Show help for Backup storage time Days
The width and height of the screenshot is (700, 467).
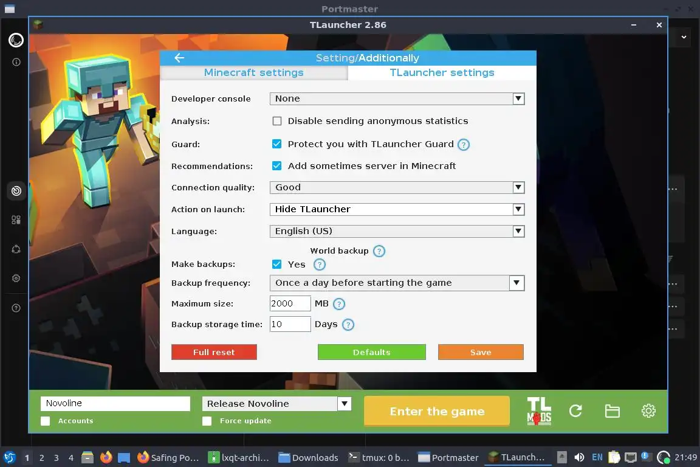pos(348,325)
